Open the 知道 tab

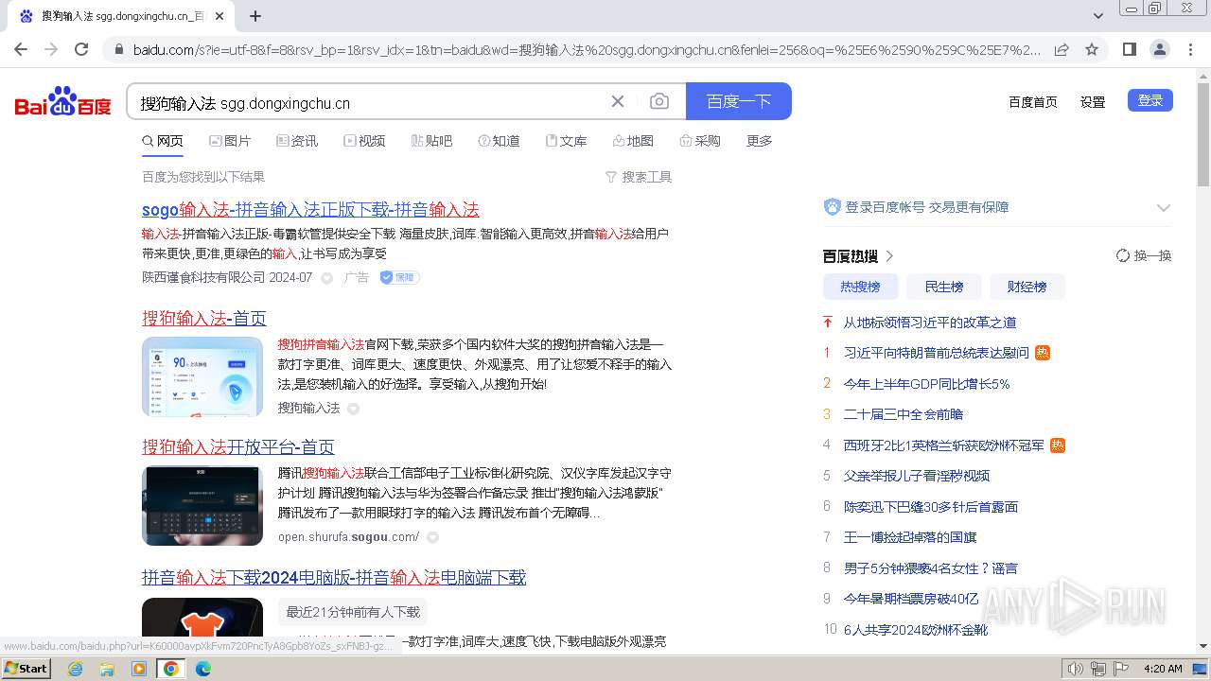[499, 141]
